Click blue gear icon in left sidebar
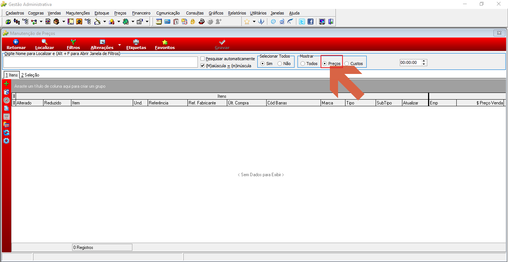508x262 pixels. [x=6, y=141]
